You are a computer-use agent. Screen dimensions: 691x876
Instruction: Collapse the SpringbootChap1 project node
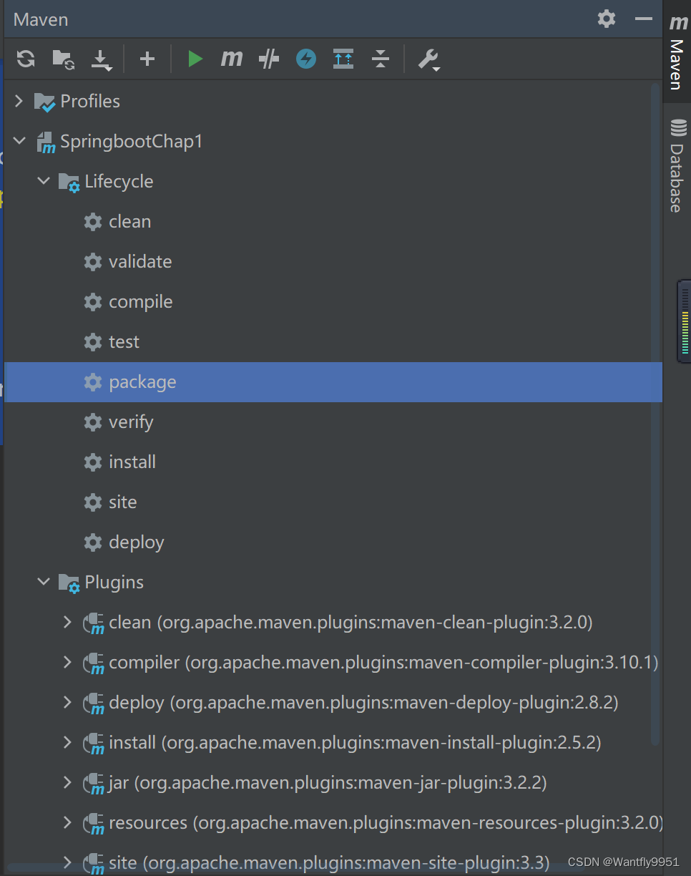19,141
